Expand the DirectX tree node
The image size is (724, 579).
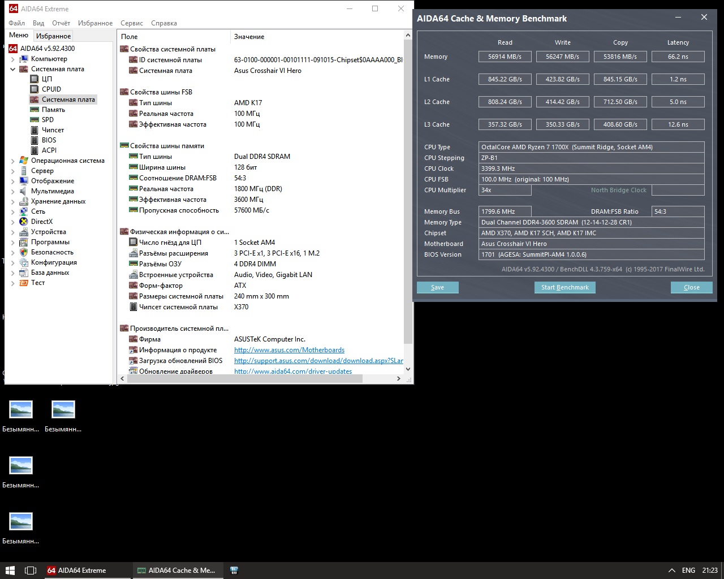pyautogui.click(x=13, y=222)
